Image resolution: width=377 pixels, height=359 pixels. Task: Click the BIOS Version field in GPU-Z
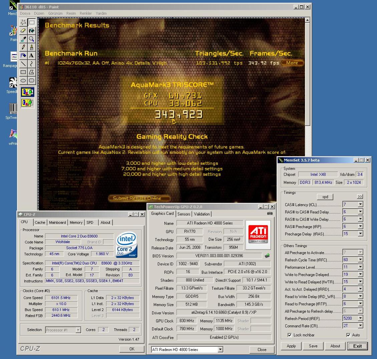tap(219, 255)
